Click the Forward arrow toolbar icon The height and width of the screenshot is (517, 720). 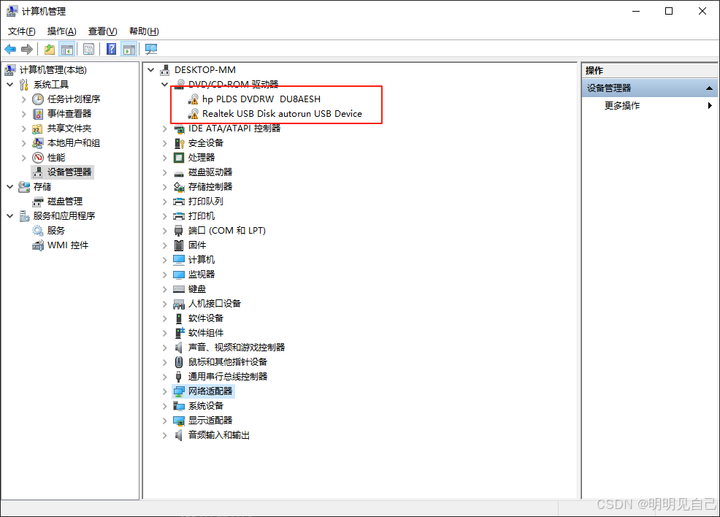point(27,49)
